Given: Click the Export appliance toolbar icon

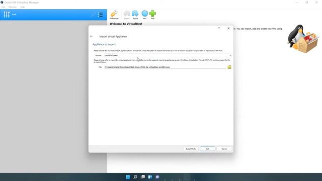Looking at the screenshot, I should tap(135, 15).
